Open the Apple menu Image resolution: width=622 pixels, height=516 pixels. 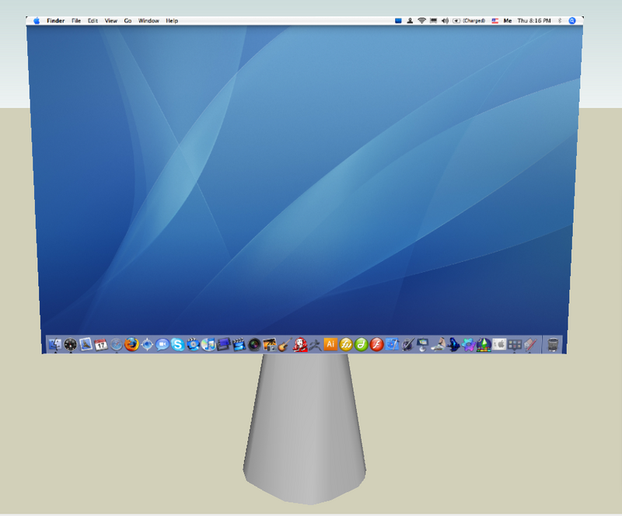[x=37, y=21]
